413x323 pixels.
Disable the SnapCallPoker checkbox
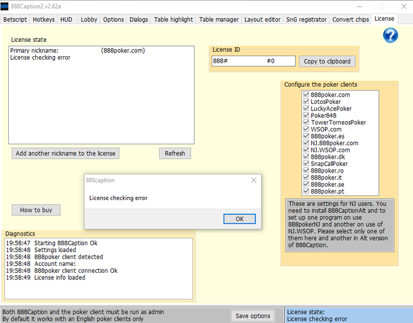coord(306,164)
